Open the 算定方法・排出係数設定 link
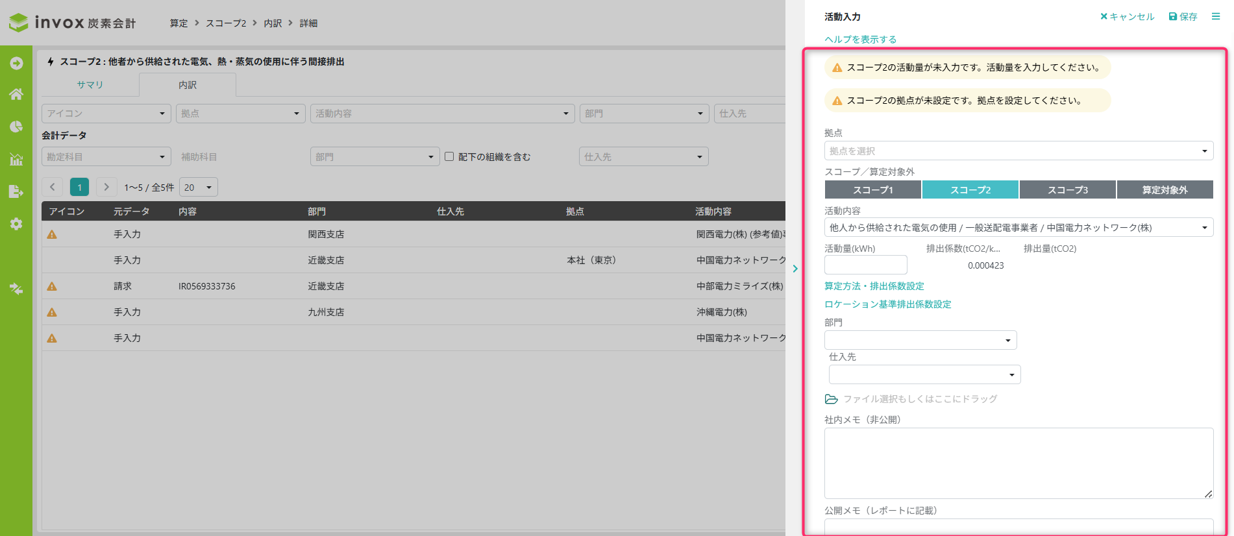Viewport: 1234px width, 536px height. [874, 286]
